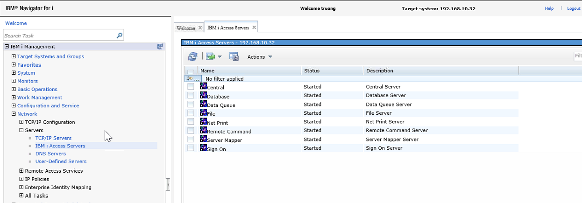The image size is (582, 203).
Task: Click the Central server icon
Action: pyautogui.click(x=203, y=86)
